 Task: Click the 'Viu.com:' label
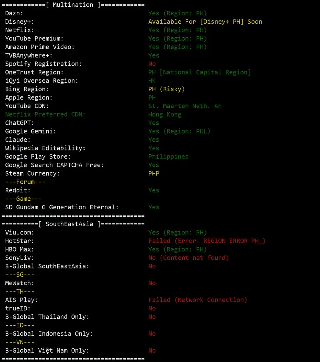(20, 233)
